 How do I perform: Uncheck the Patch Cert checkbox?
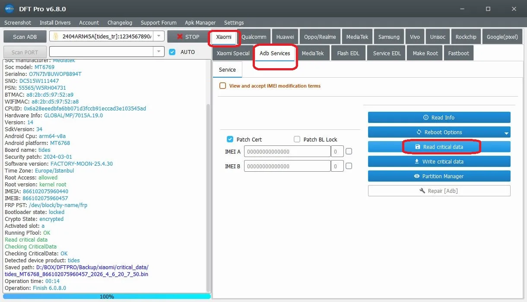point(230,139)
